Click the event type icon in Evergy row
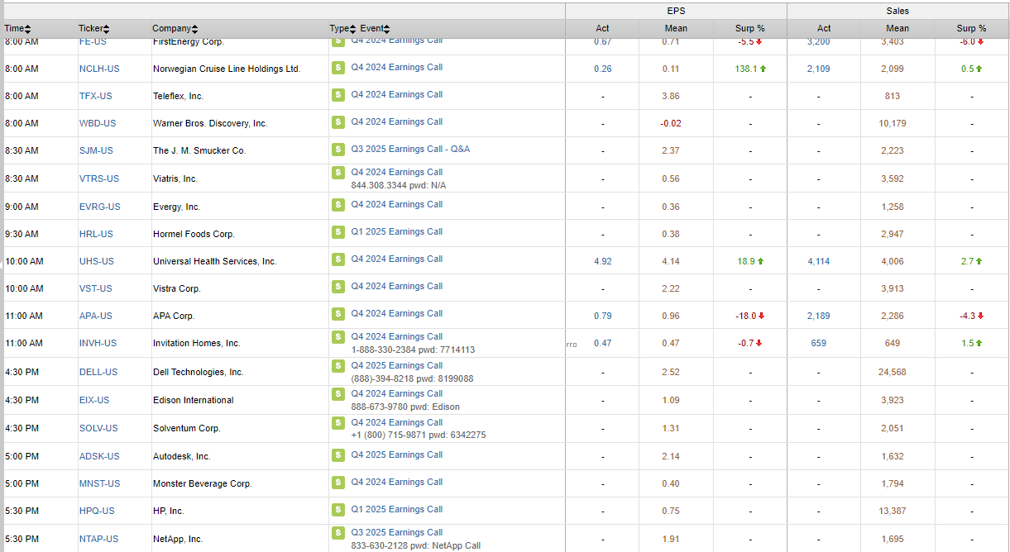This screenshot has height=552, width=1010. [x=337, y=205]
